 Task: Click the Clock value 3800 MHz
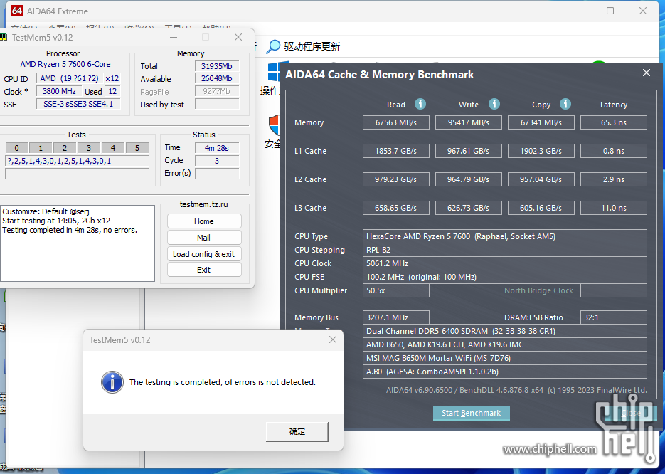[x=59, y=91]
